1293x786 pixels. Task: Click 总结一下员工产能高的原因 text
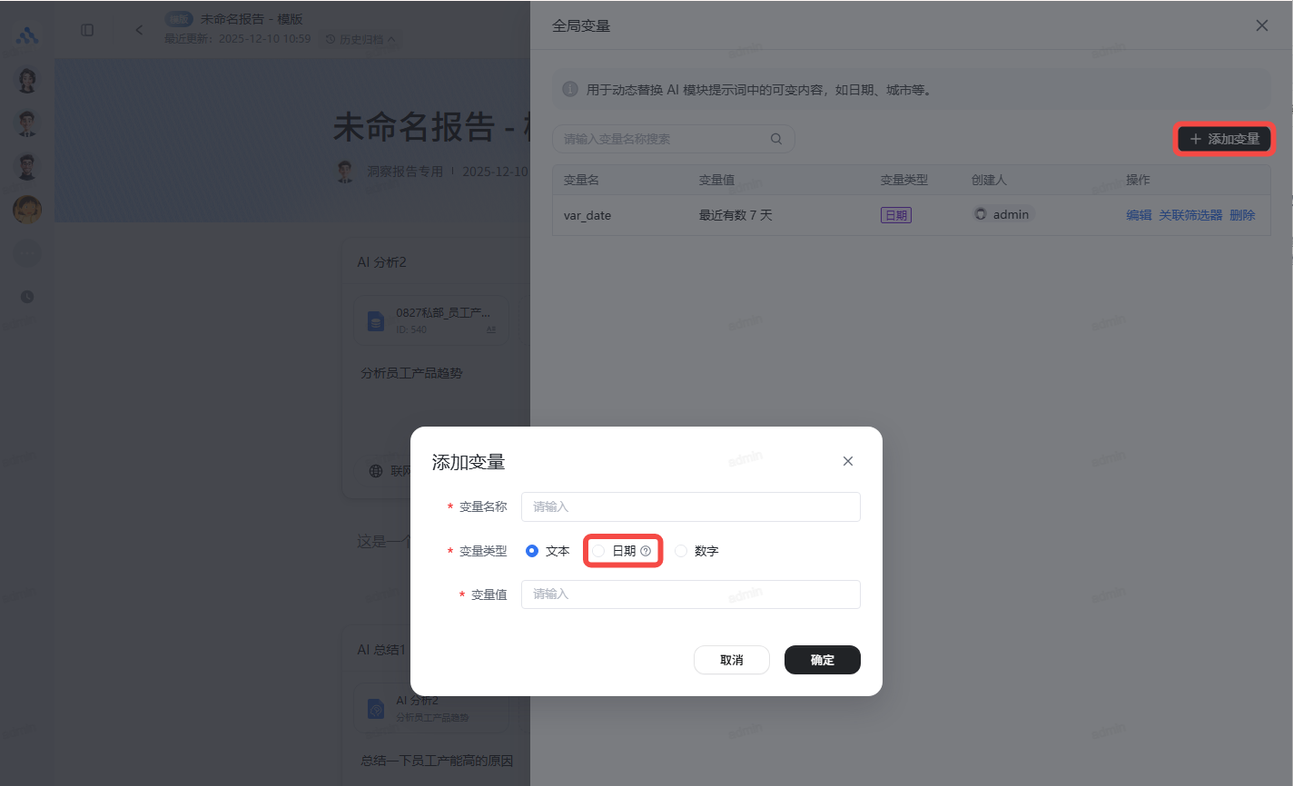tap(437, 761)
